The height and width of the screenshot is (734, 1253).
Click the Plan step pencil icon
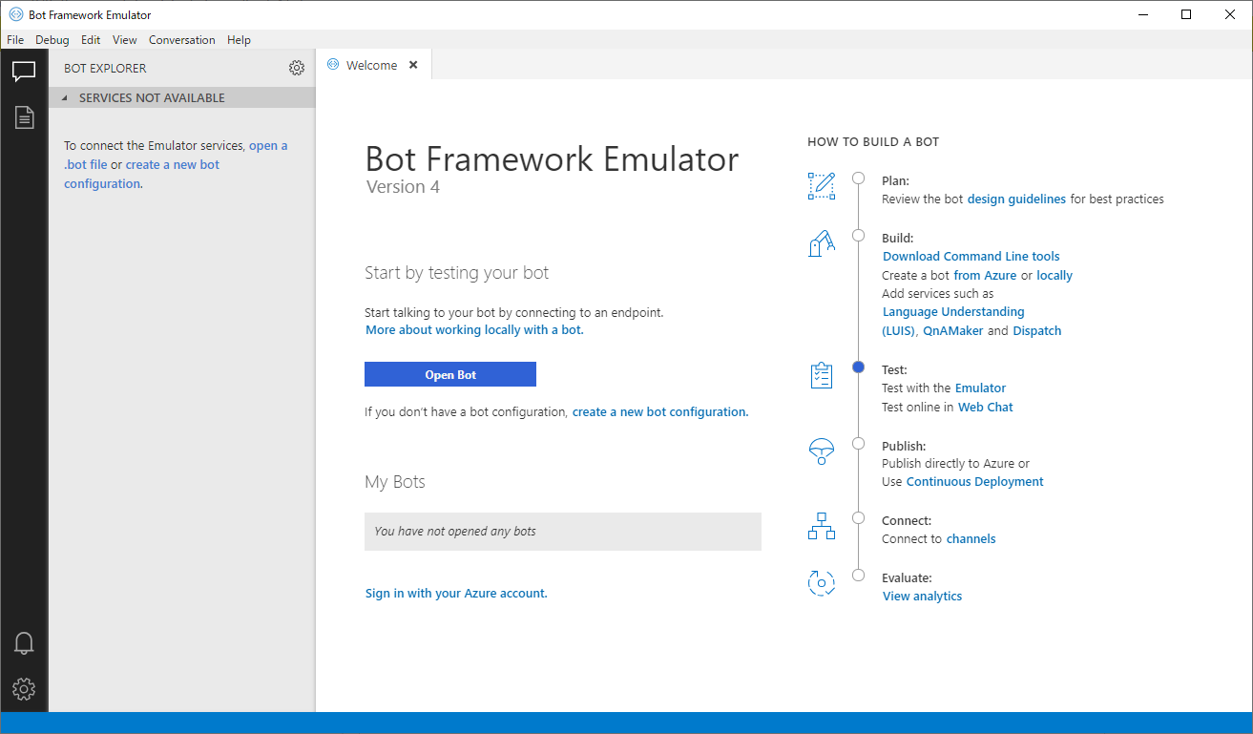(822, 186)
